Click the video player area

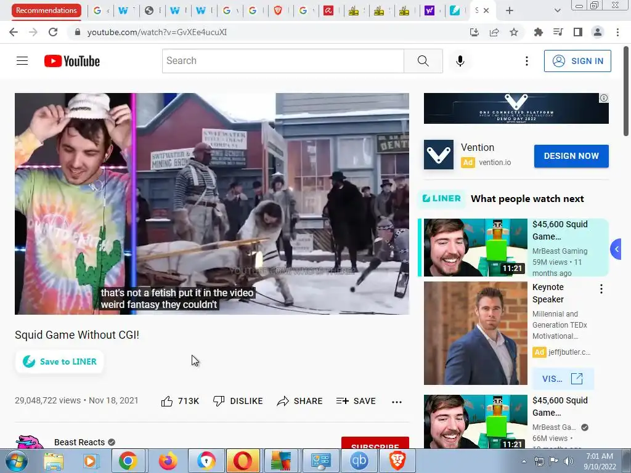click(212, 204)
